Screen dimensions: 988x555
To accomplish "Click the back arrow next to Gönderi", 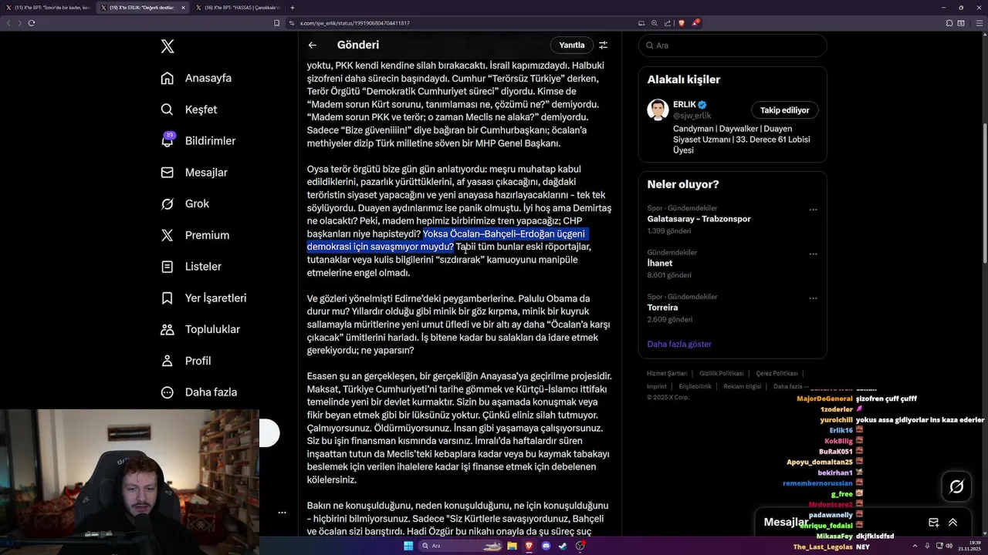I will point(312,45).
